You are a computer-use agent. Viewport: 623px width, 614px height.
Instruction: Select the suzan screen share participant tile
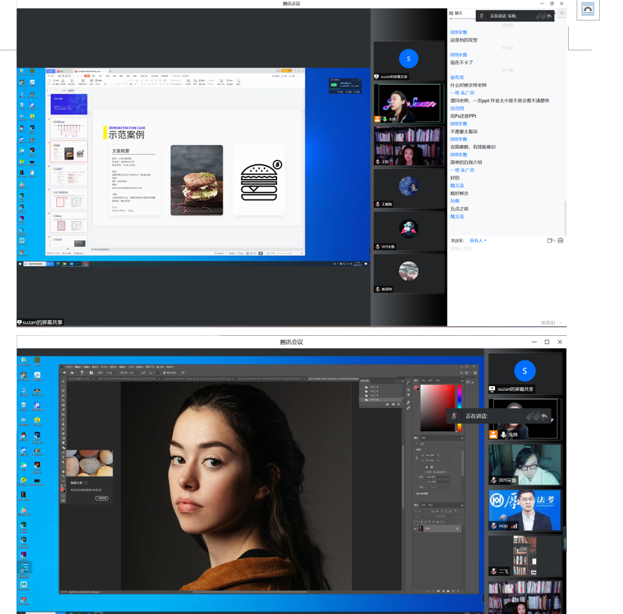point(409,61)
